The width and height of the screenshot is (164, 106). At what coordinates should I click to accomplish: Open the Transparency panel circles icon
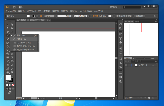121,81
